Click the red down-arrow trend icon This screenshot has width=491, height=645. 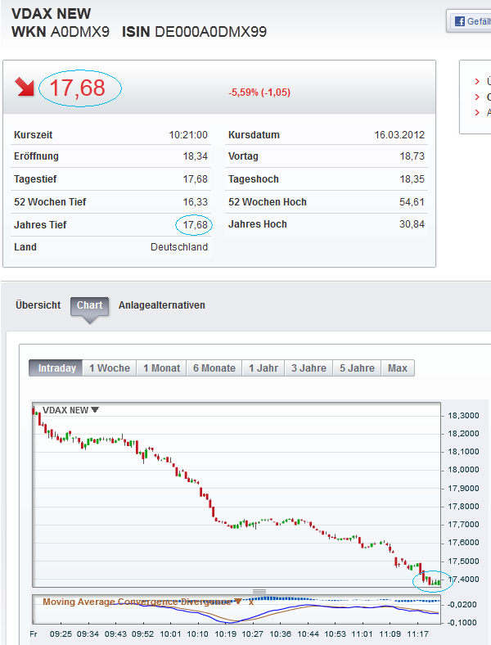(25, 87)
